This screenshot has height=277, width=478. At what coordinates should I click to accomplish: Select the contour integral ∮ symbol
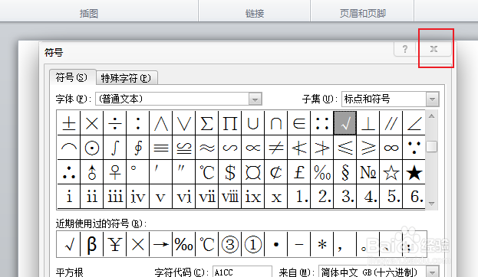click(x=138, y=148)
